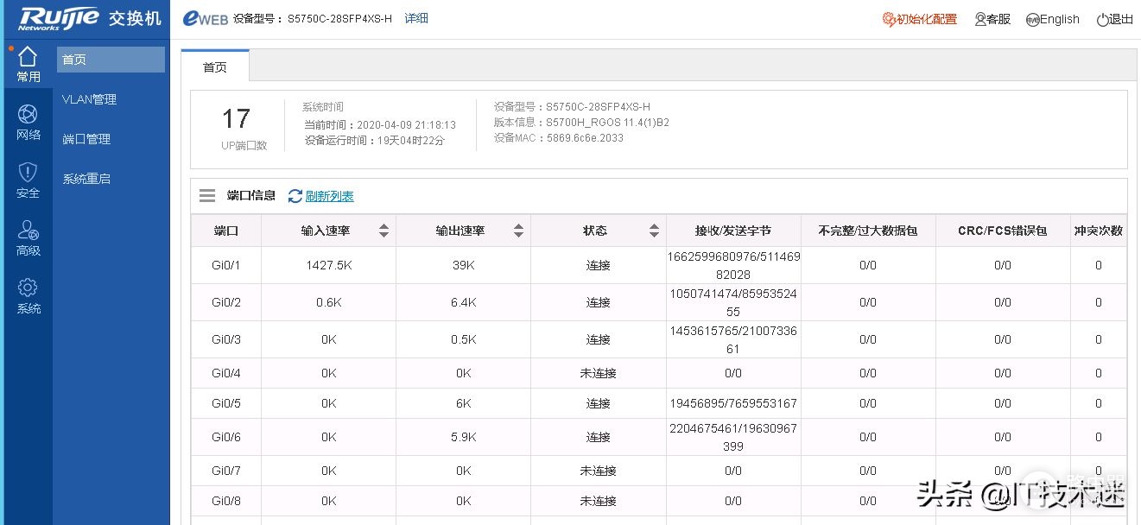Select port Gi0/5 cell
1141x525 pixels.
pos(226,403)
